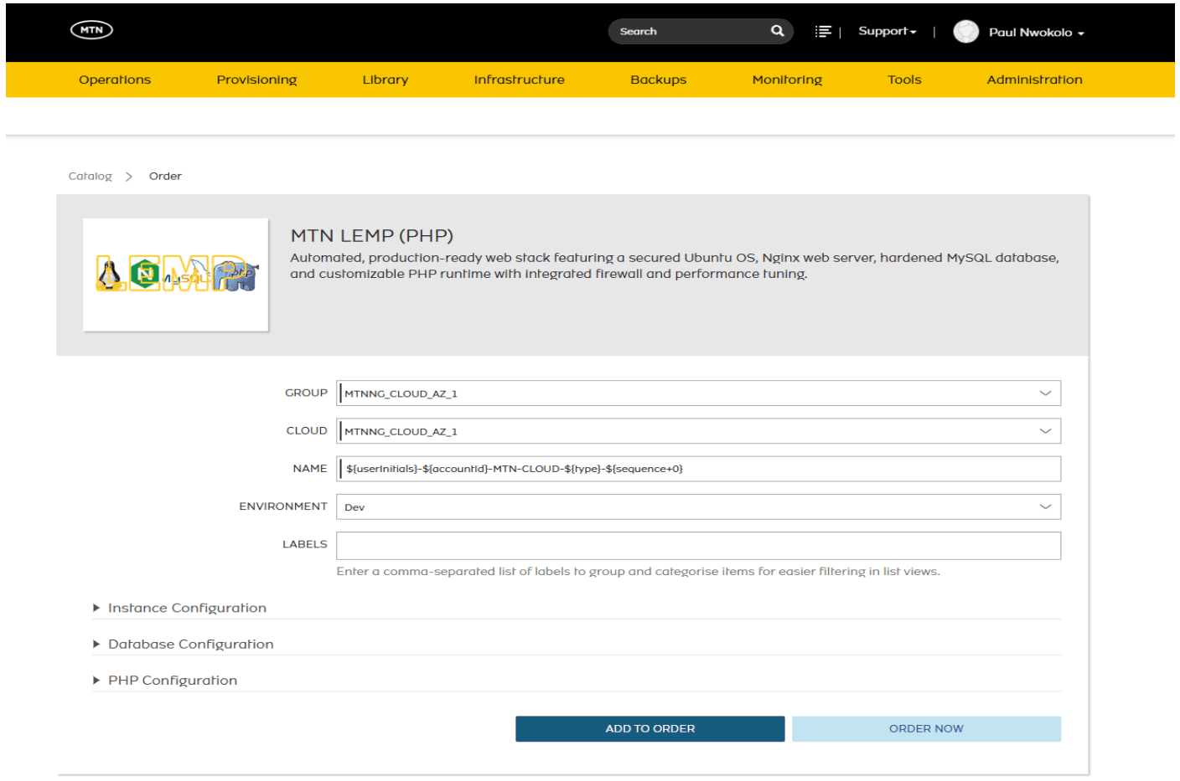Click the LEMP stack logo thumbnail

(176, 275)
